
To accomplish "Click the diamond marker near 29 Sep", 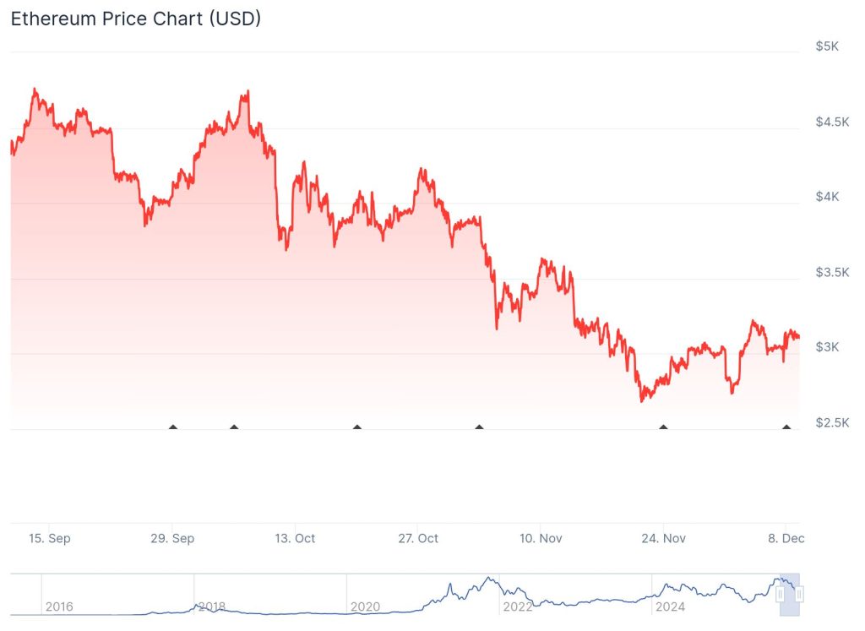I will [x=173, y=427].
